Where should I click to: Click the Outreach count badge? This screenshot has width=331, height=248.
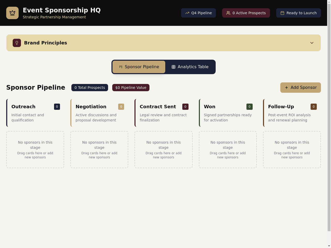pyautogui.click(x=57, y=107)
